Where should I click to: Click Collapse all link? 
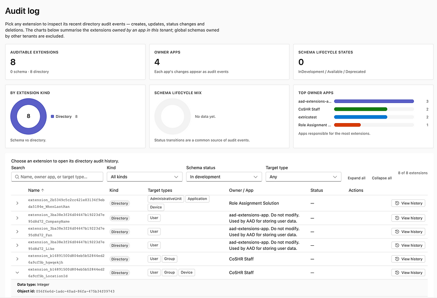tap(382, 178)
